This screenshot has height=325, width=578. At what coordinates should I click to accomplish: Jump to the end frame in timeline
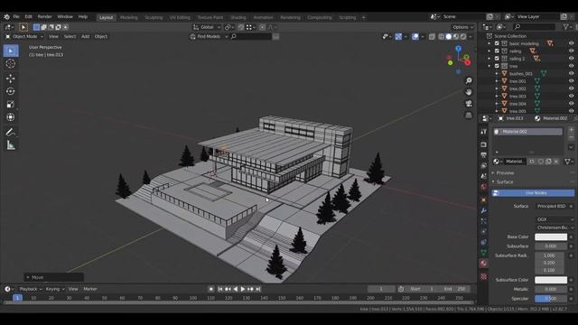click(258, 289)
